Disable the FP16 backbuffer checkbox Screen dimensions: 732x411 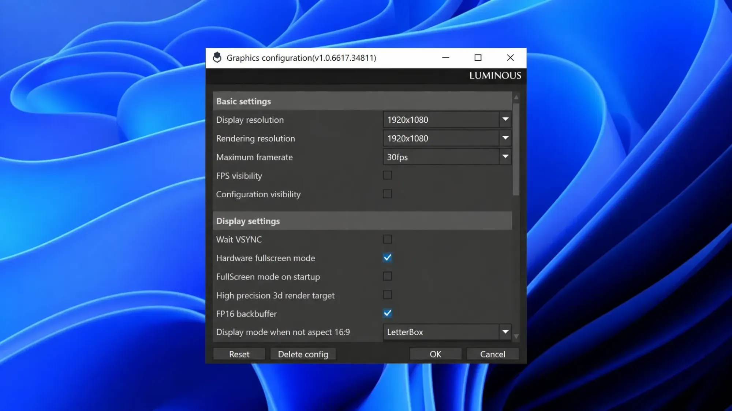pyautogui.click(x=387, y=313)
